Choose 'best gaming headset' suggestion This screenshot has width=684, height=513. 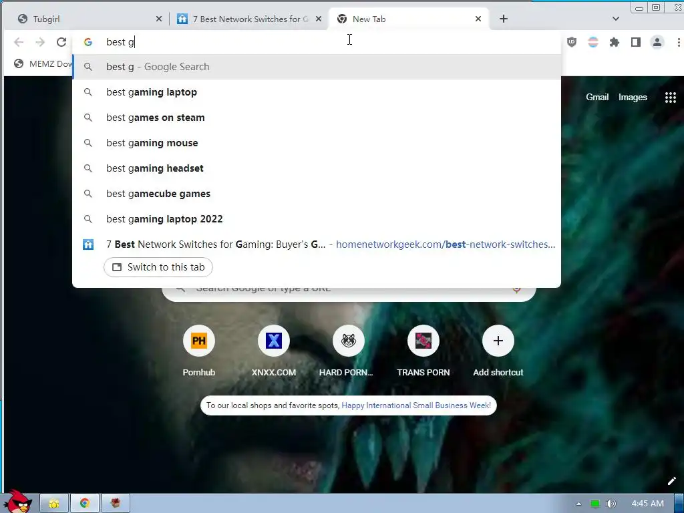(317, 168)
